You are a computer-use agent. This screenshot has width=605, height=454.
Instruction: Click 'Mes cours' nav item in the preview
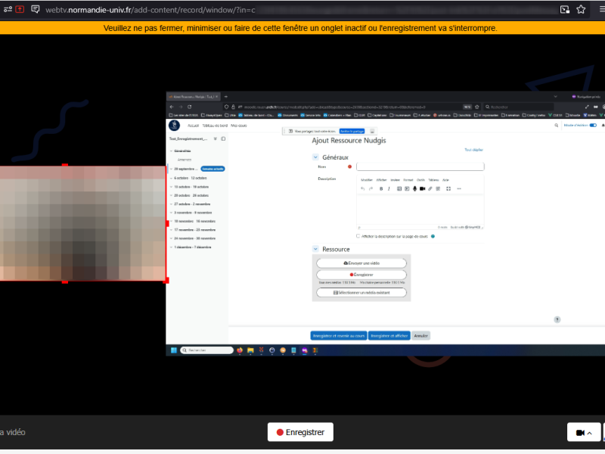(238, 126)
